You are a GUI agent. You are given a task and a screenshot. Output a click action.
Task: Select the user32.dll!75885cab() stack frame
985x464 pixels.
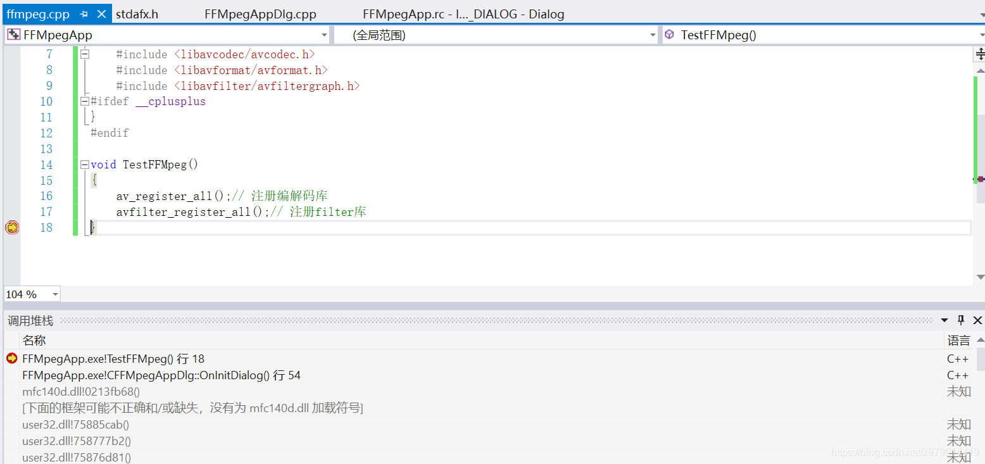(x=486, y=425)
